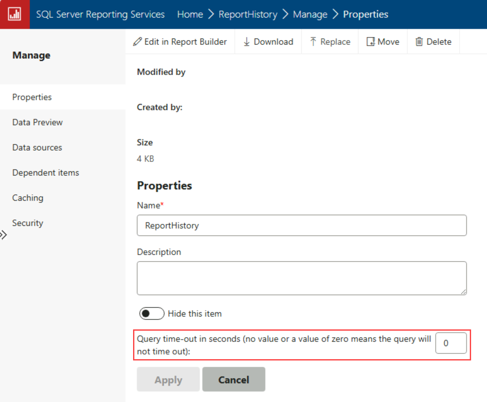
Task: Click the Replace upload icon
Action: point(314,42)
